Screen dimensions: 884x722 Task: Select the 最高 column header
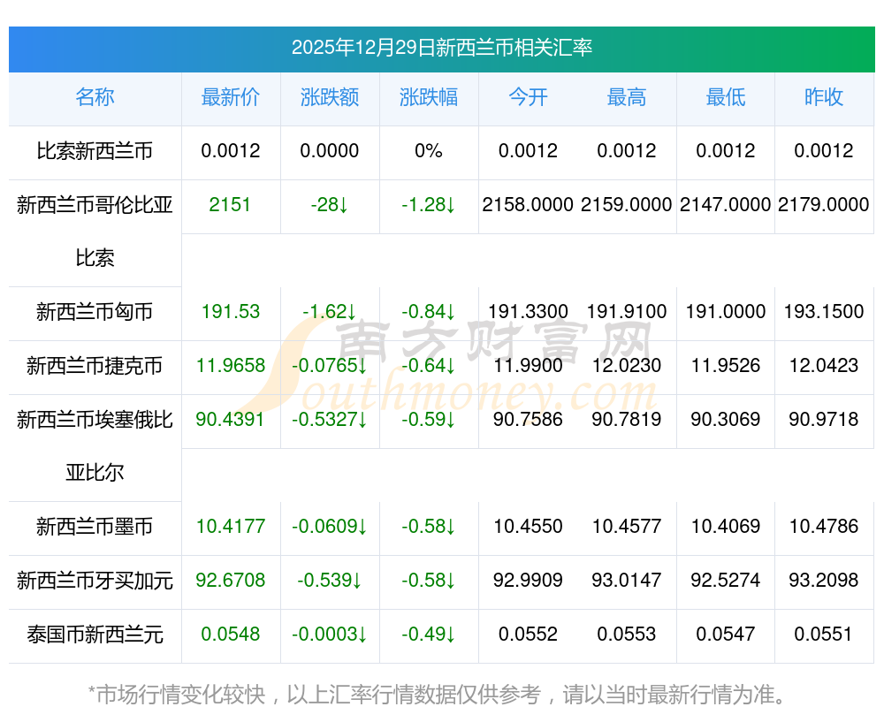click(x=627, y=97)
